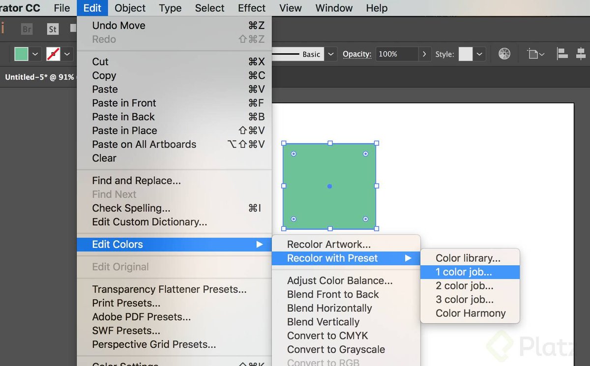Image resolution: width=590 pixels, height=366 pixels.
Task: Choose Transparency Flattener Presets...
Action: pyautogui.click(x=175, y=290)
